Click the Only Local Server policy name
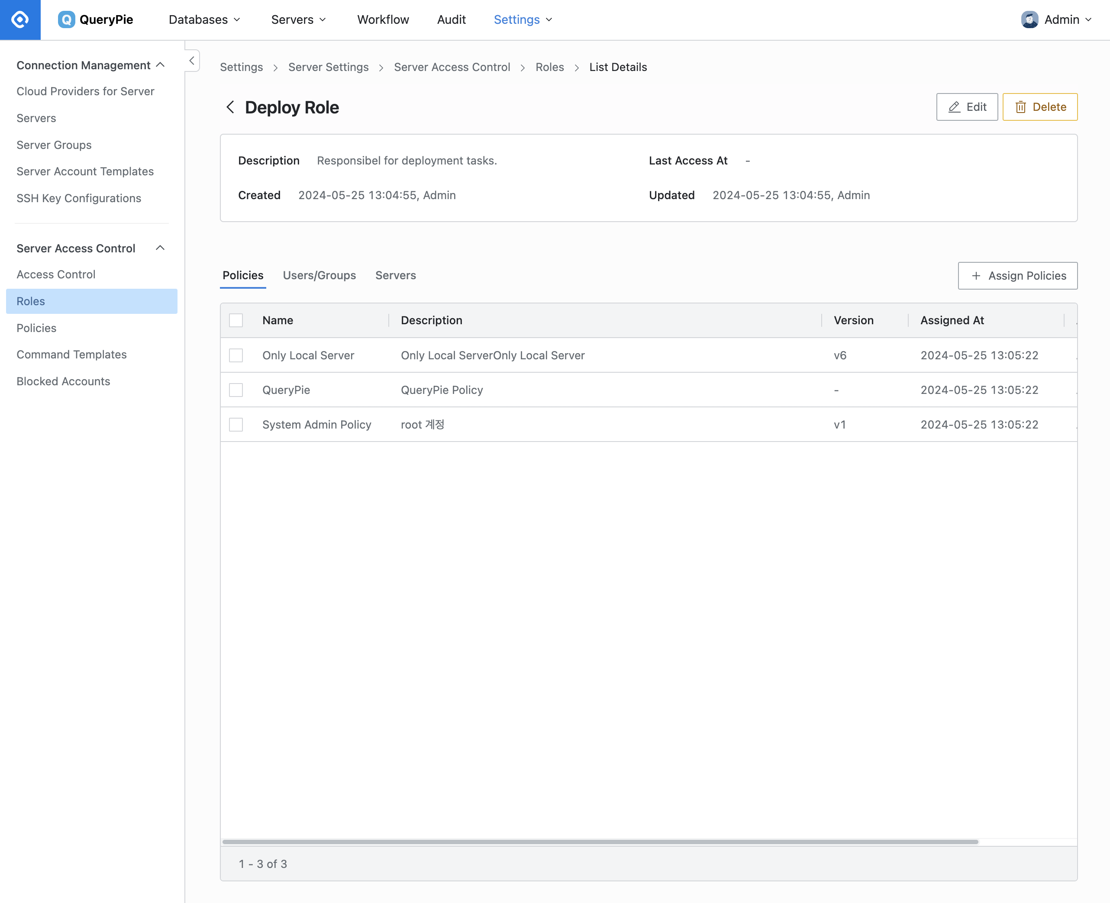This screenshot has height=903, width=1110. tap(308, 355)
